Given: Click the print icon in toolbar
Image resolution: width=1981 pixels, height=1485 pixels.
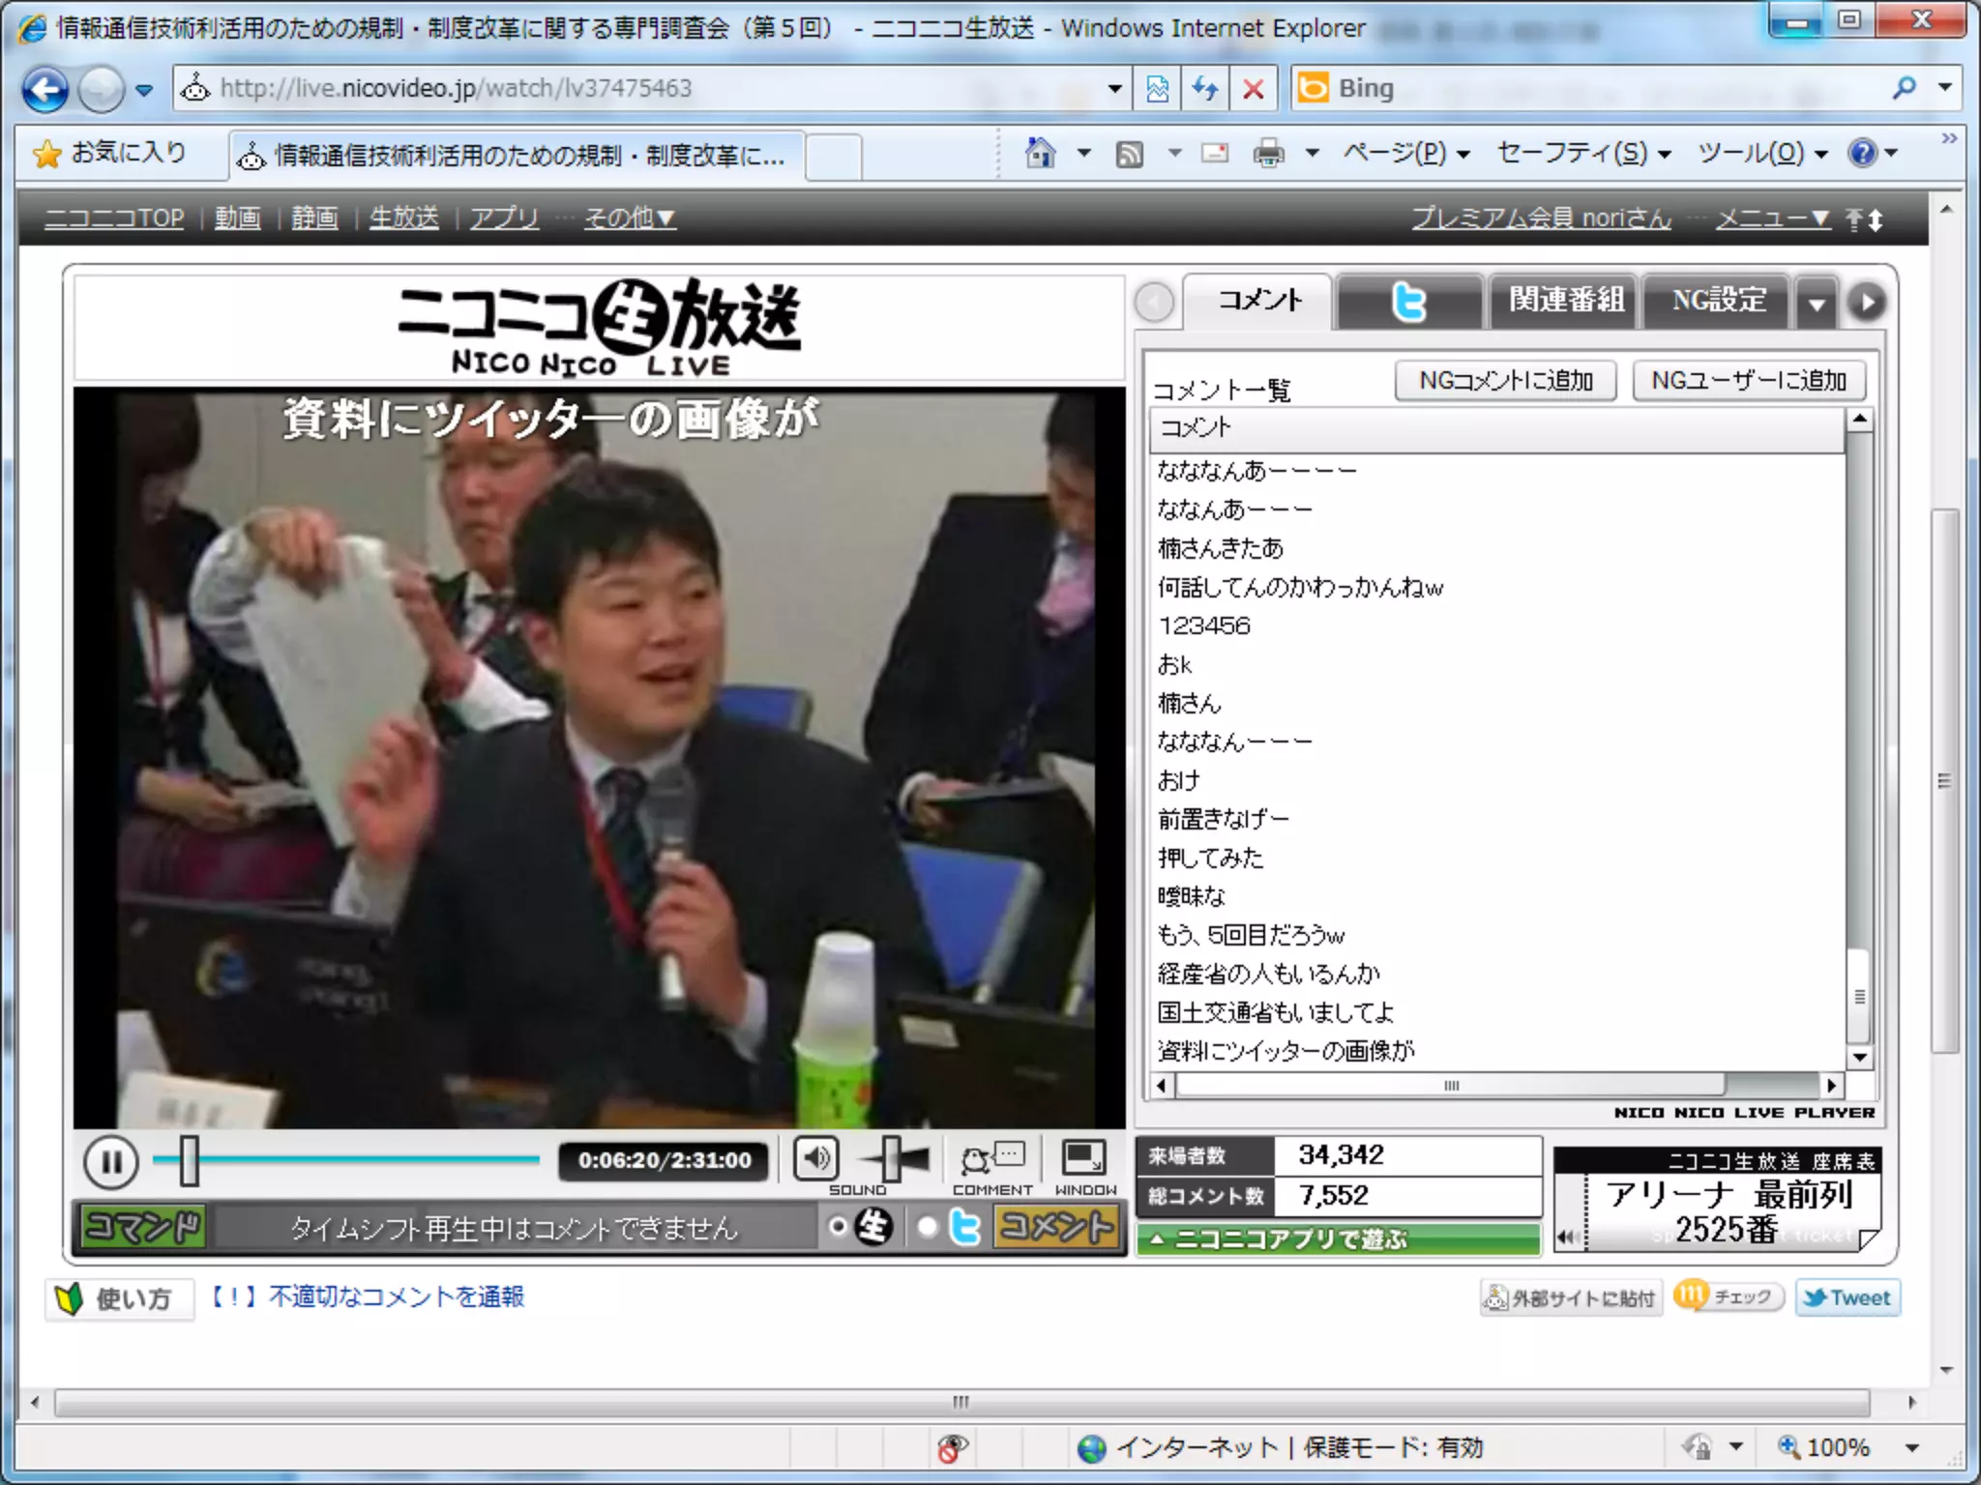Looking at the screenshot, I should point(1268,153).
